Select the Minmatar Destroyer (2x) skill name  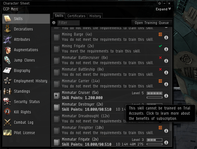click(x=82, y=104)
